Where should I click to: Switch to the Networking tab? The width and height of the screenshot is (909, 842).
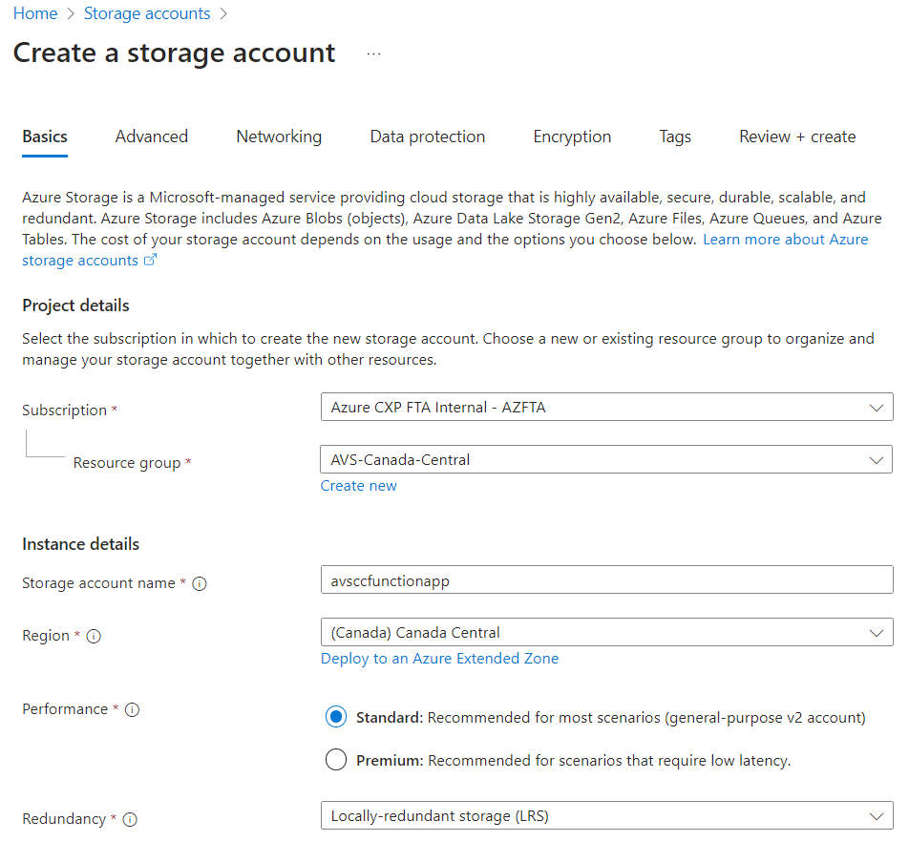pyautogui.click(x=279, y=137)
